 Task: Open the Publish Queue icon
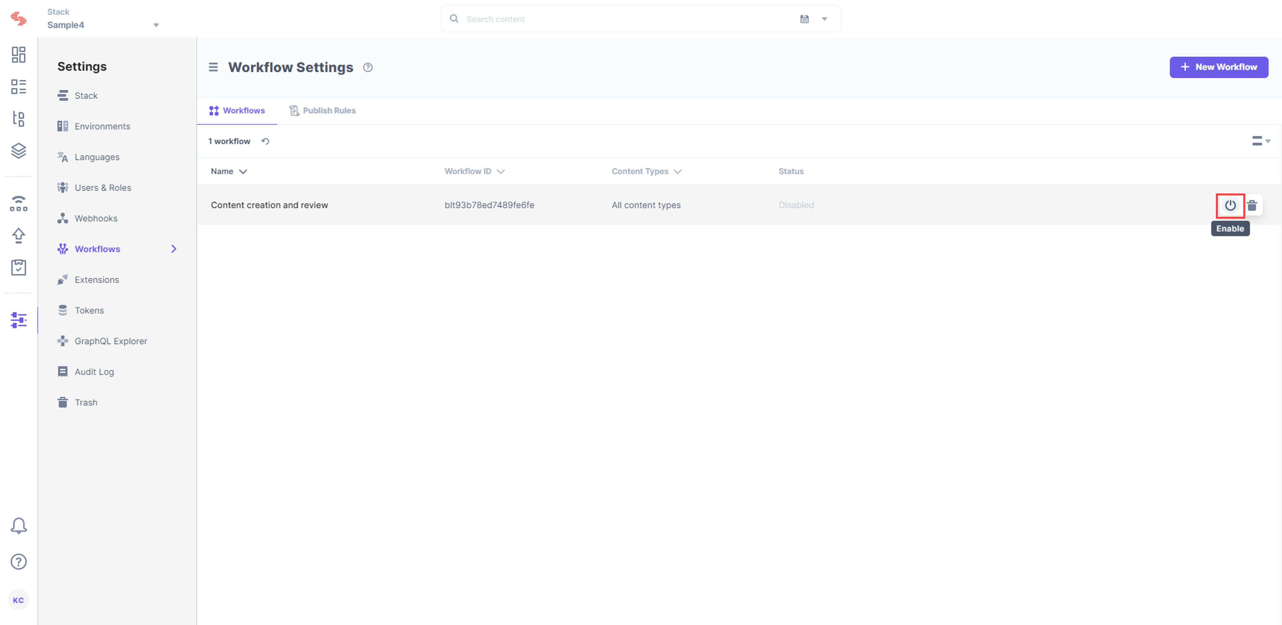coord(18,203)
